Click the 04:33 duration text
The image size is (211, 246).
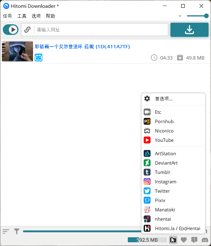166,58
